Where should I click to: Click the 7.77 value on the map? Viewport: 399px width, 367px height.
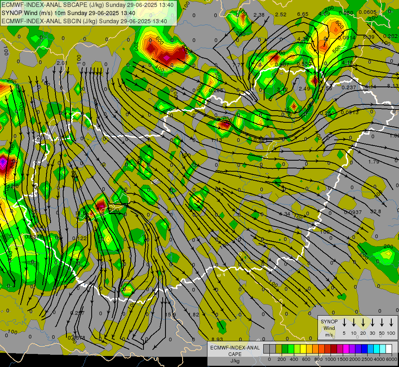(238, 65)
